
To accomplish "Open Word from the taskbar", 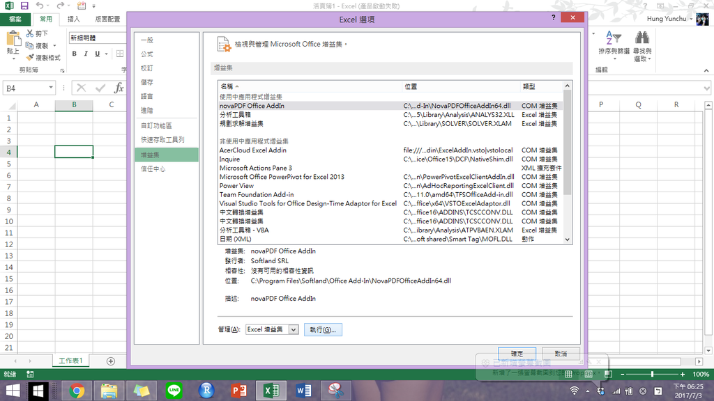I will click(303, 391).
